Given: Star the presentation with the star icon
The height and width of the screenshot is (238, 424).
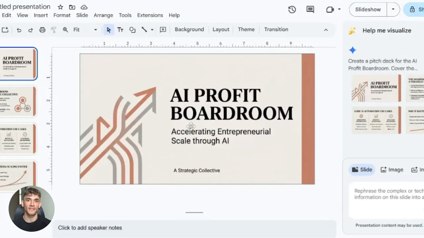Looking at the screenshot, I should click(x=60, y=7).
